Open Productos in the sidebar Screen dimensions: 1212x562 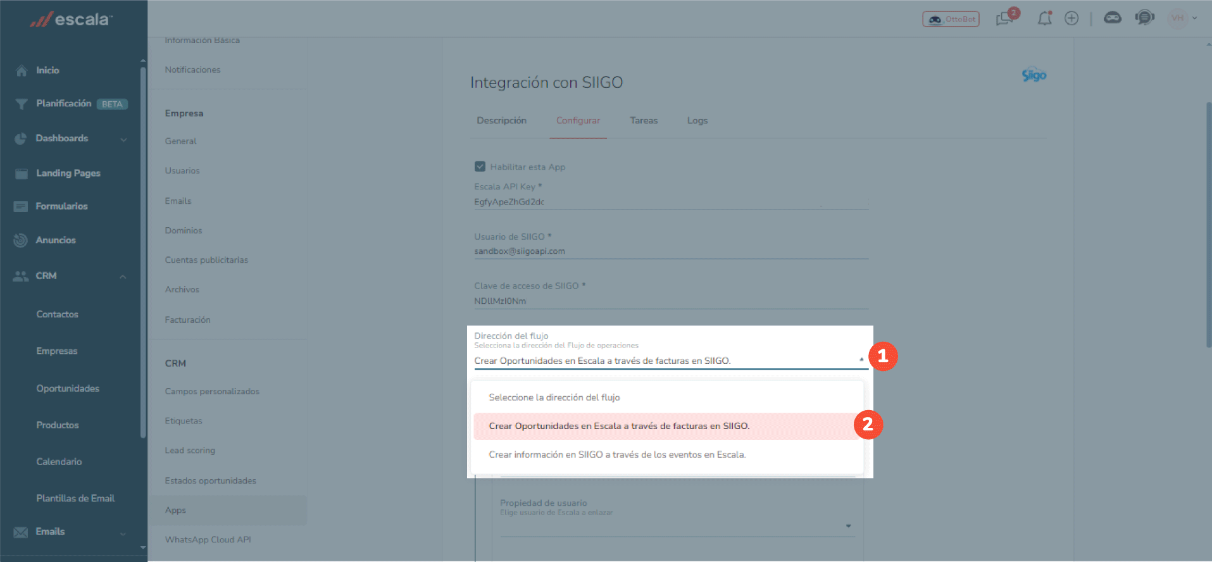pyautogui.click(x=58, y=425)
